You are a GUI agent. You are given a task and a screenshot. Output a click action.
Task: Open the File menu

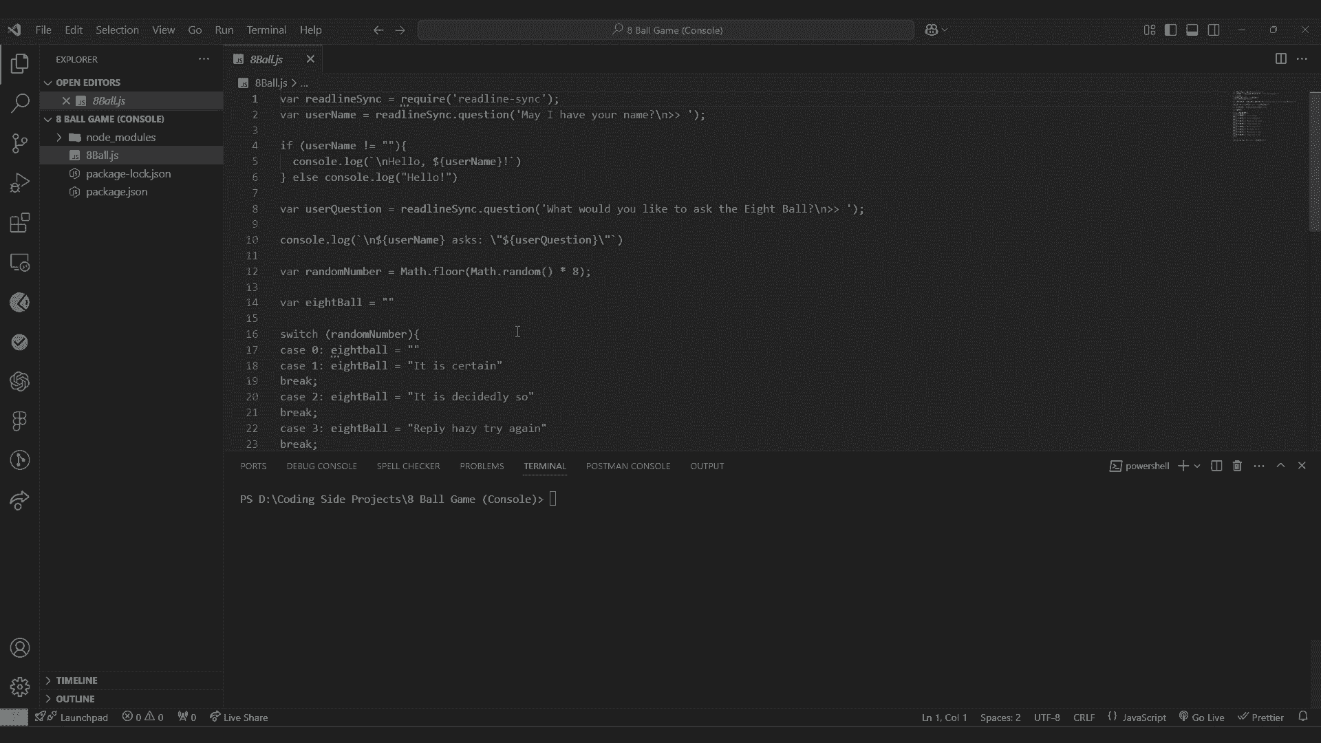(x=43, y=30)
